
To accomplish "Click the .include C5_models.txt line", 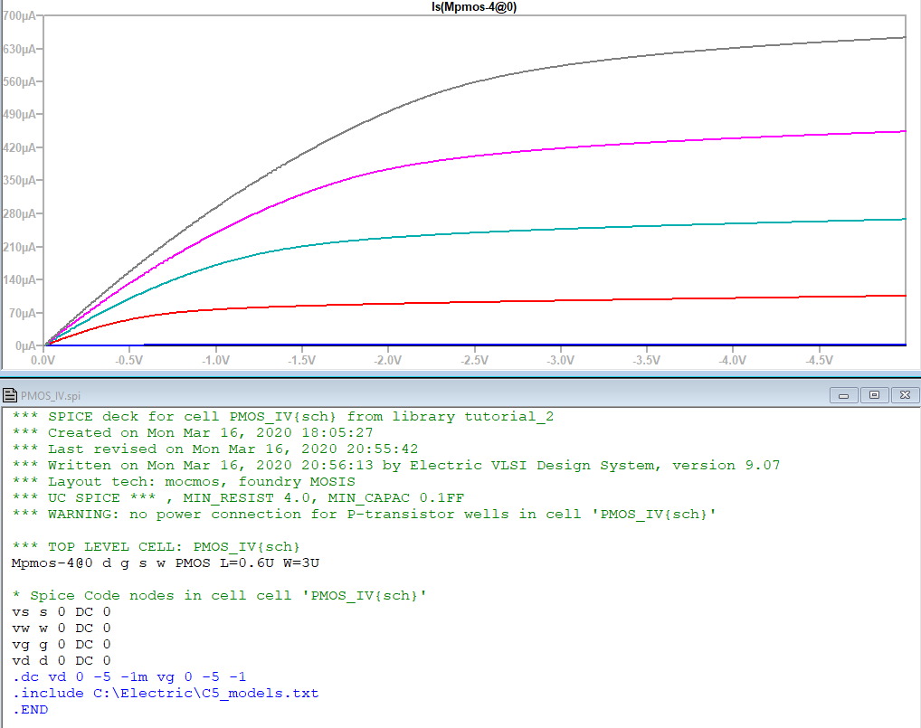I will [166, 694].
